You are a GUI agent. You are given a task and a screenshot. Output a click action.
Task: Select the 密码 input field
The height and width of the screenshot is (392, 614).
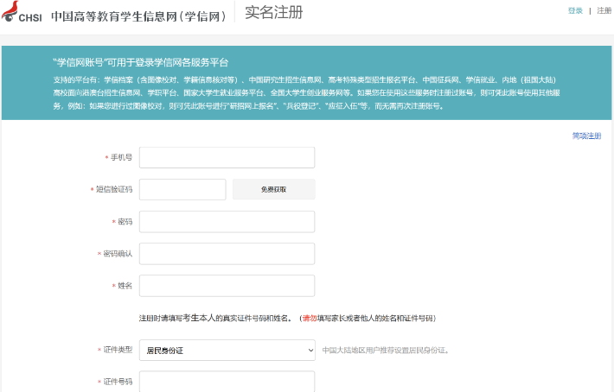point(227,222)
